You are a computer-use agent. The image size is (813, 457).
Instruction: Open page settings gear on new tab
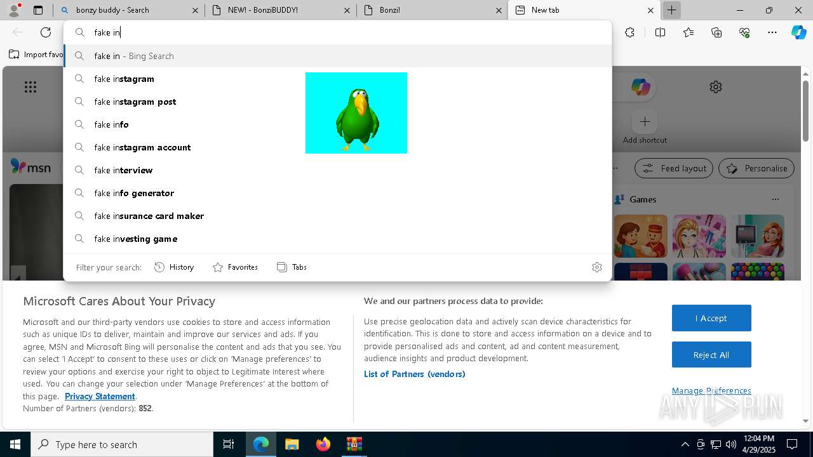pos(716,87)
